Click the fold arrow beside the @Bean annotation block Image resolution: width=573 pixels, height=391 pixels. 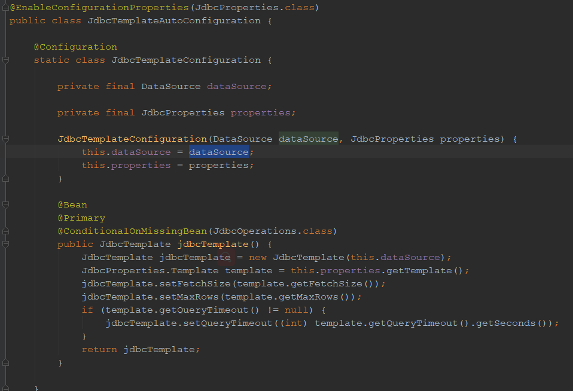click(5, 204)
